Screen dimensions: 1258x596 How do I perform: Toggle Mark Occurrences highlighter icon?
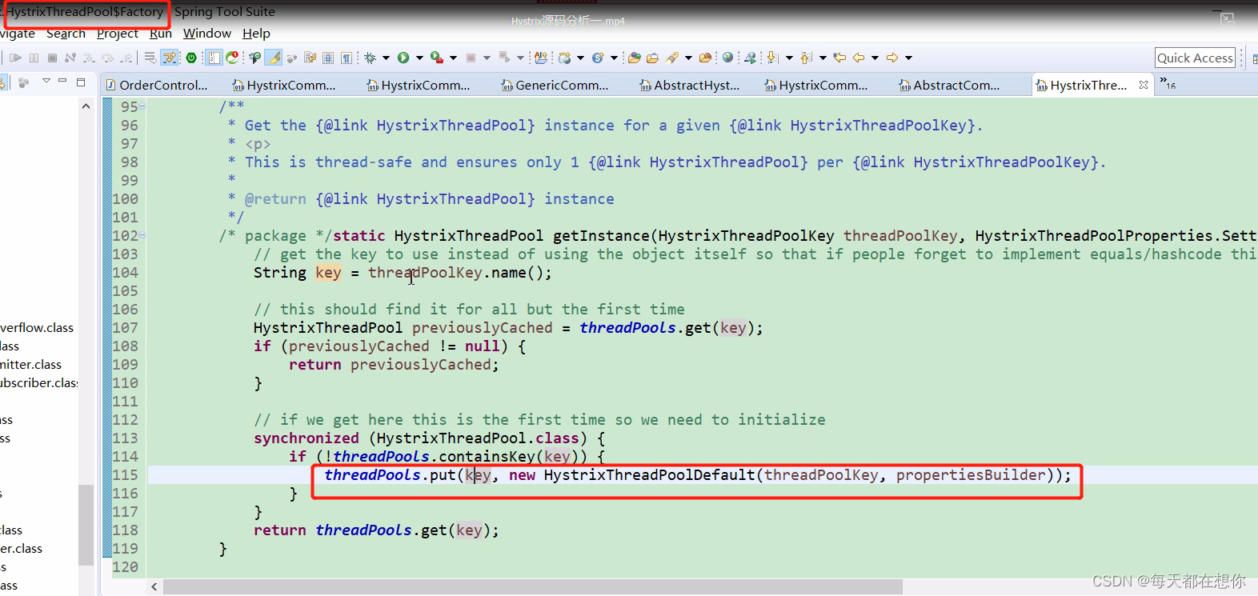(274, 58)
